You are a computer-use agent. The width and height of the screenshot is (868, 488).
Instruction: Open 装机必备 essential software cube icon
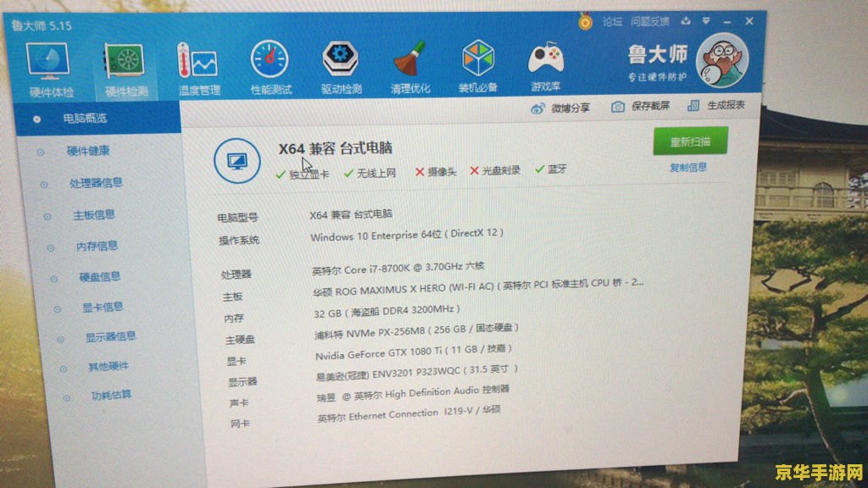478,66
